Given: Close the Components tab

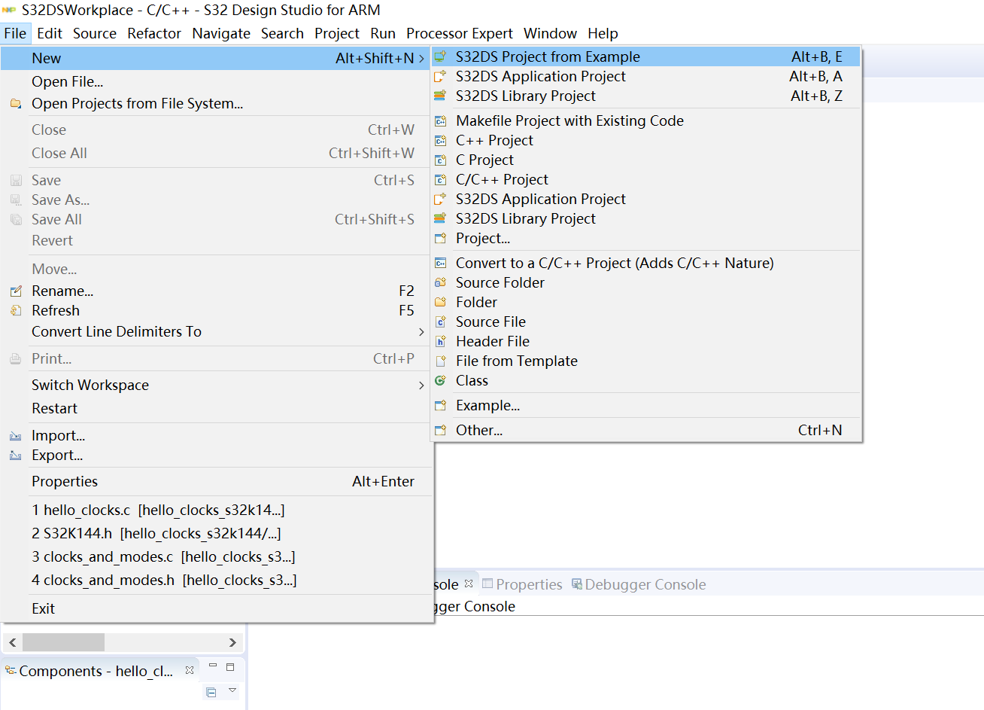Looking at the screenshot, I should pyautogui.click(x=190, y=670).
